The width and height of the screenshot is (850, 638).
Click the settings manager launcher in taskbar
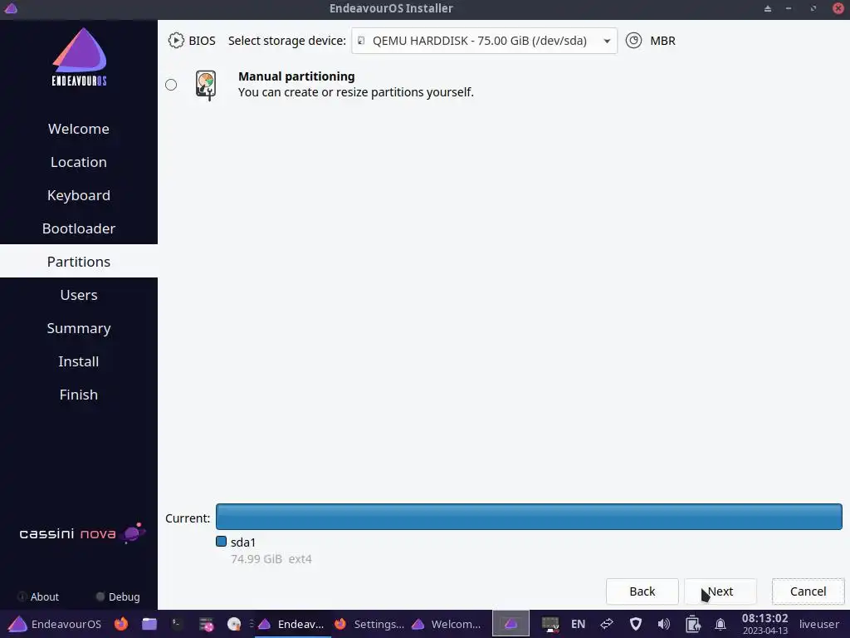pyautogui.click(x=206, y=625)
